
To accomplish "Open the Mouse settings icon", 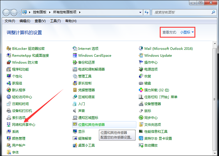I will coord(141,111).
